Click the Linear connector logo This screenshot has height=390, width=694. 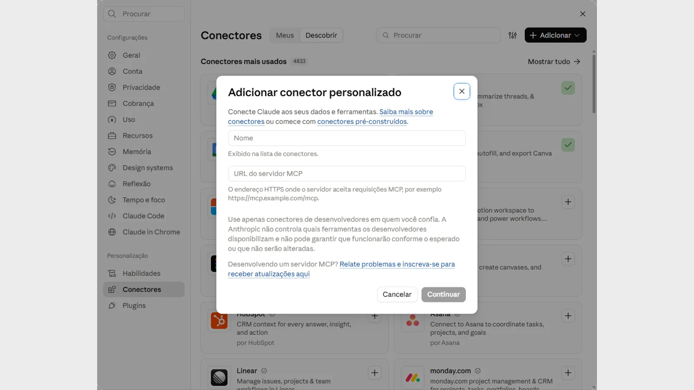(x=219, y=377)
